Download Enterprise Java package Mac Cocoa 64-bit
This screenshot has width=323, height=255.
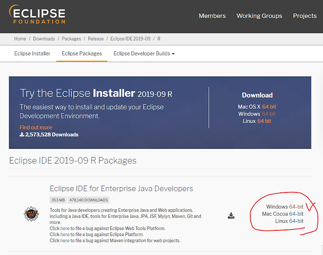(296, 214)
